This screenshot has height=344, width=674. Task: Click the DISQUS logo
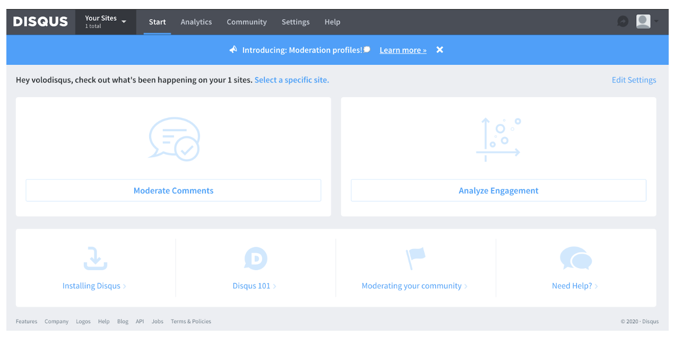(40, 22)
